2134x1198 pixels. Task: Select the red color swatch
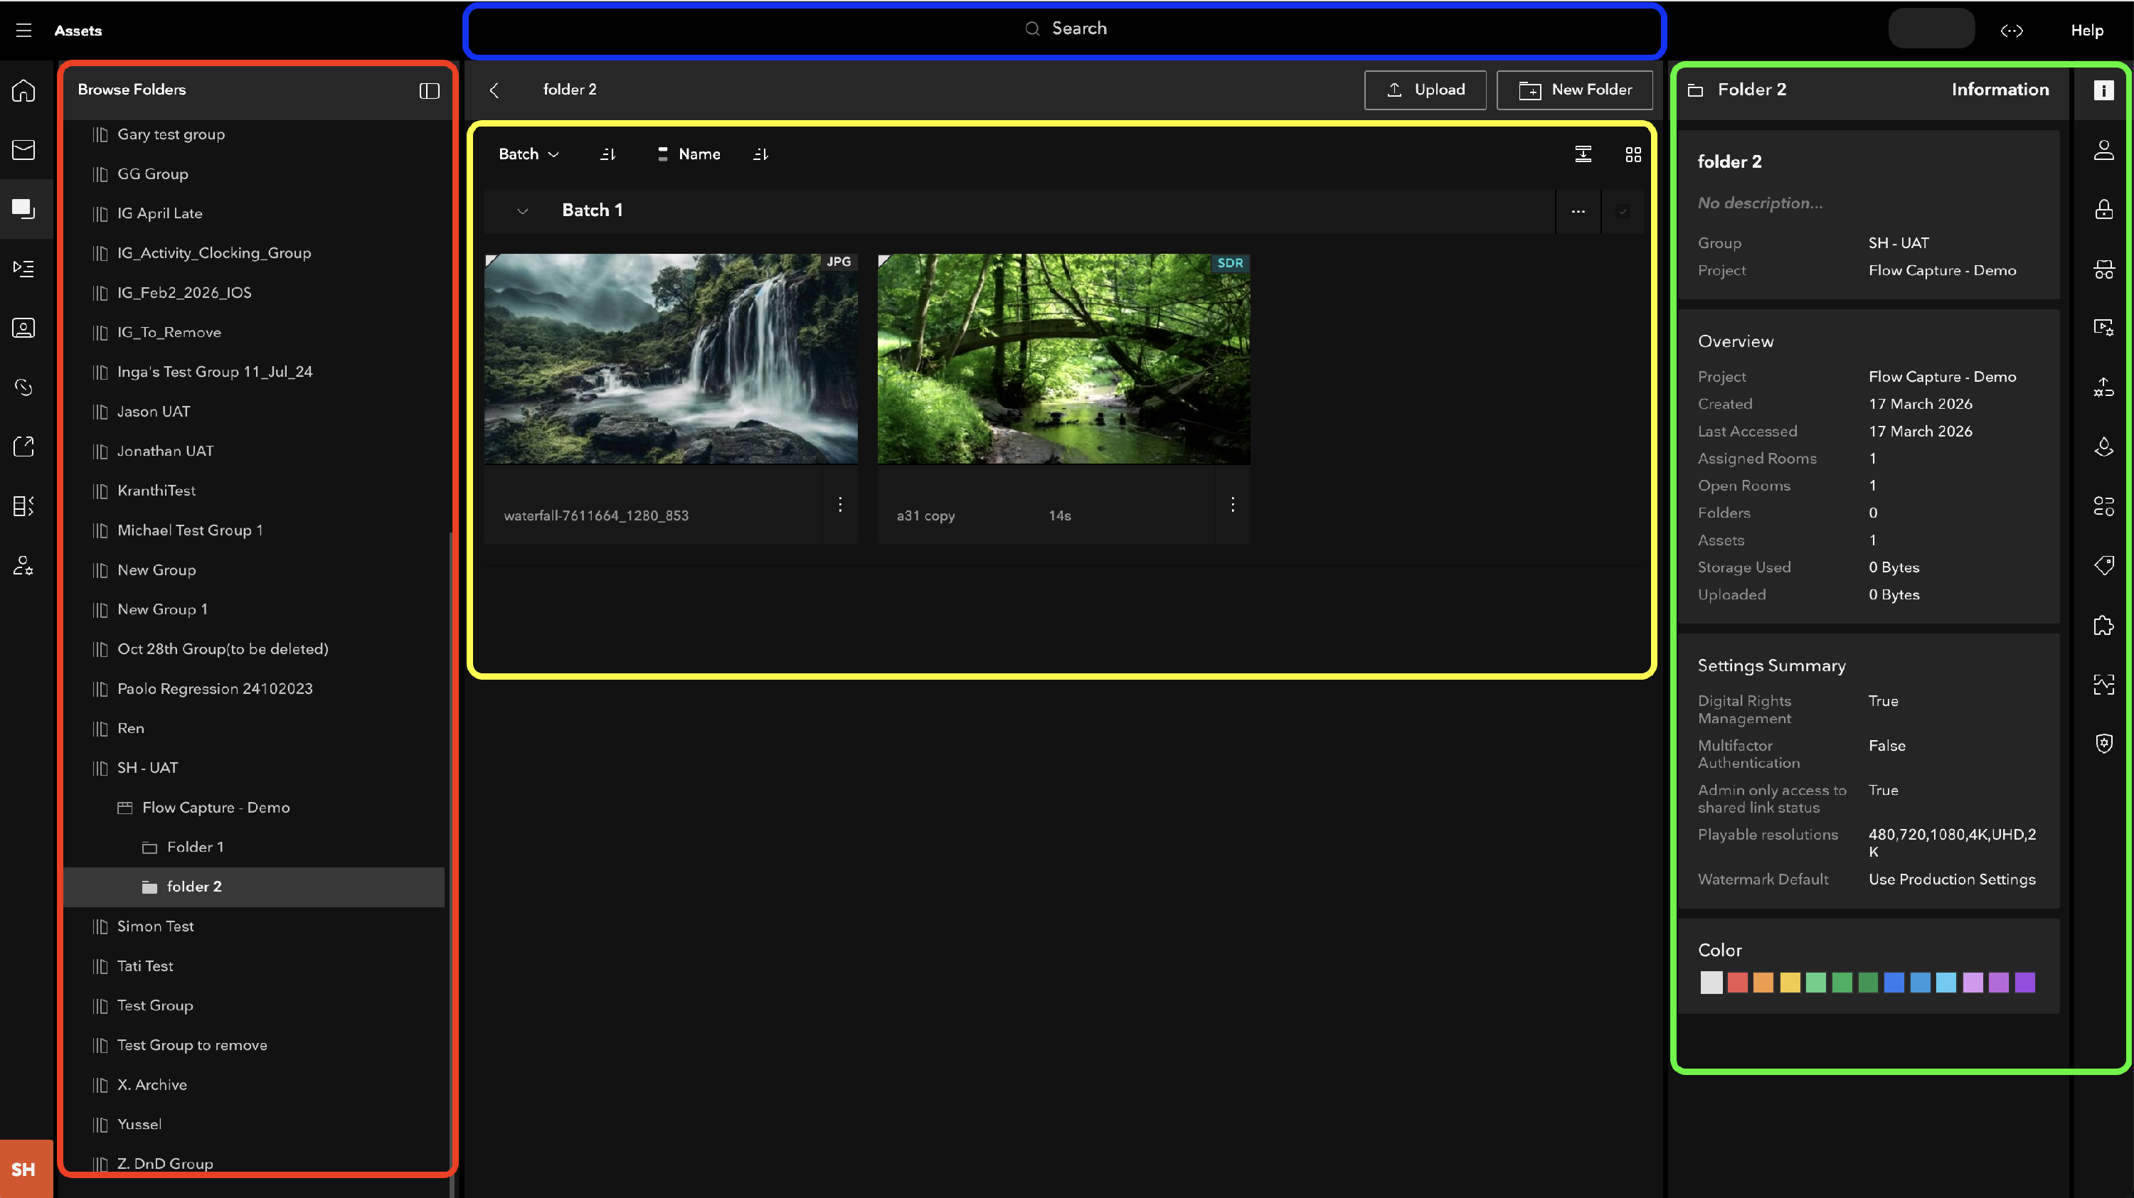coord(1737,983)
